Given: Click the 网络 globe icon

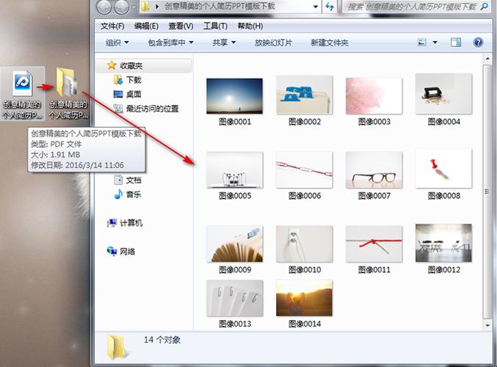Looking at the screenshot, I should click(112, 251).
